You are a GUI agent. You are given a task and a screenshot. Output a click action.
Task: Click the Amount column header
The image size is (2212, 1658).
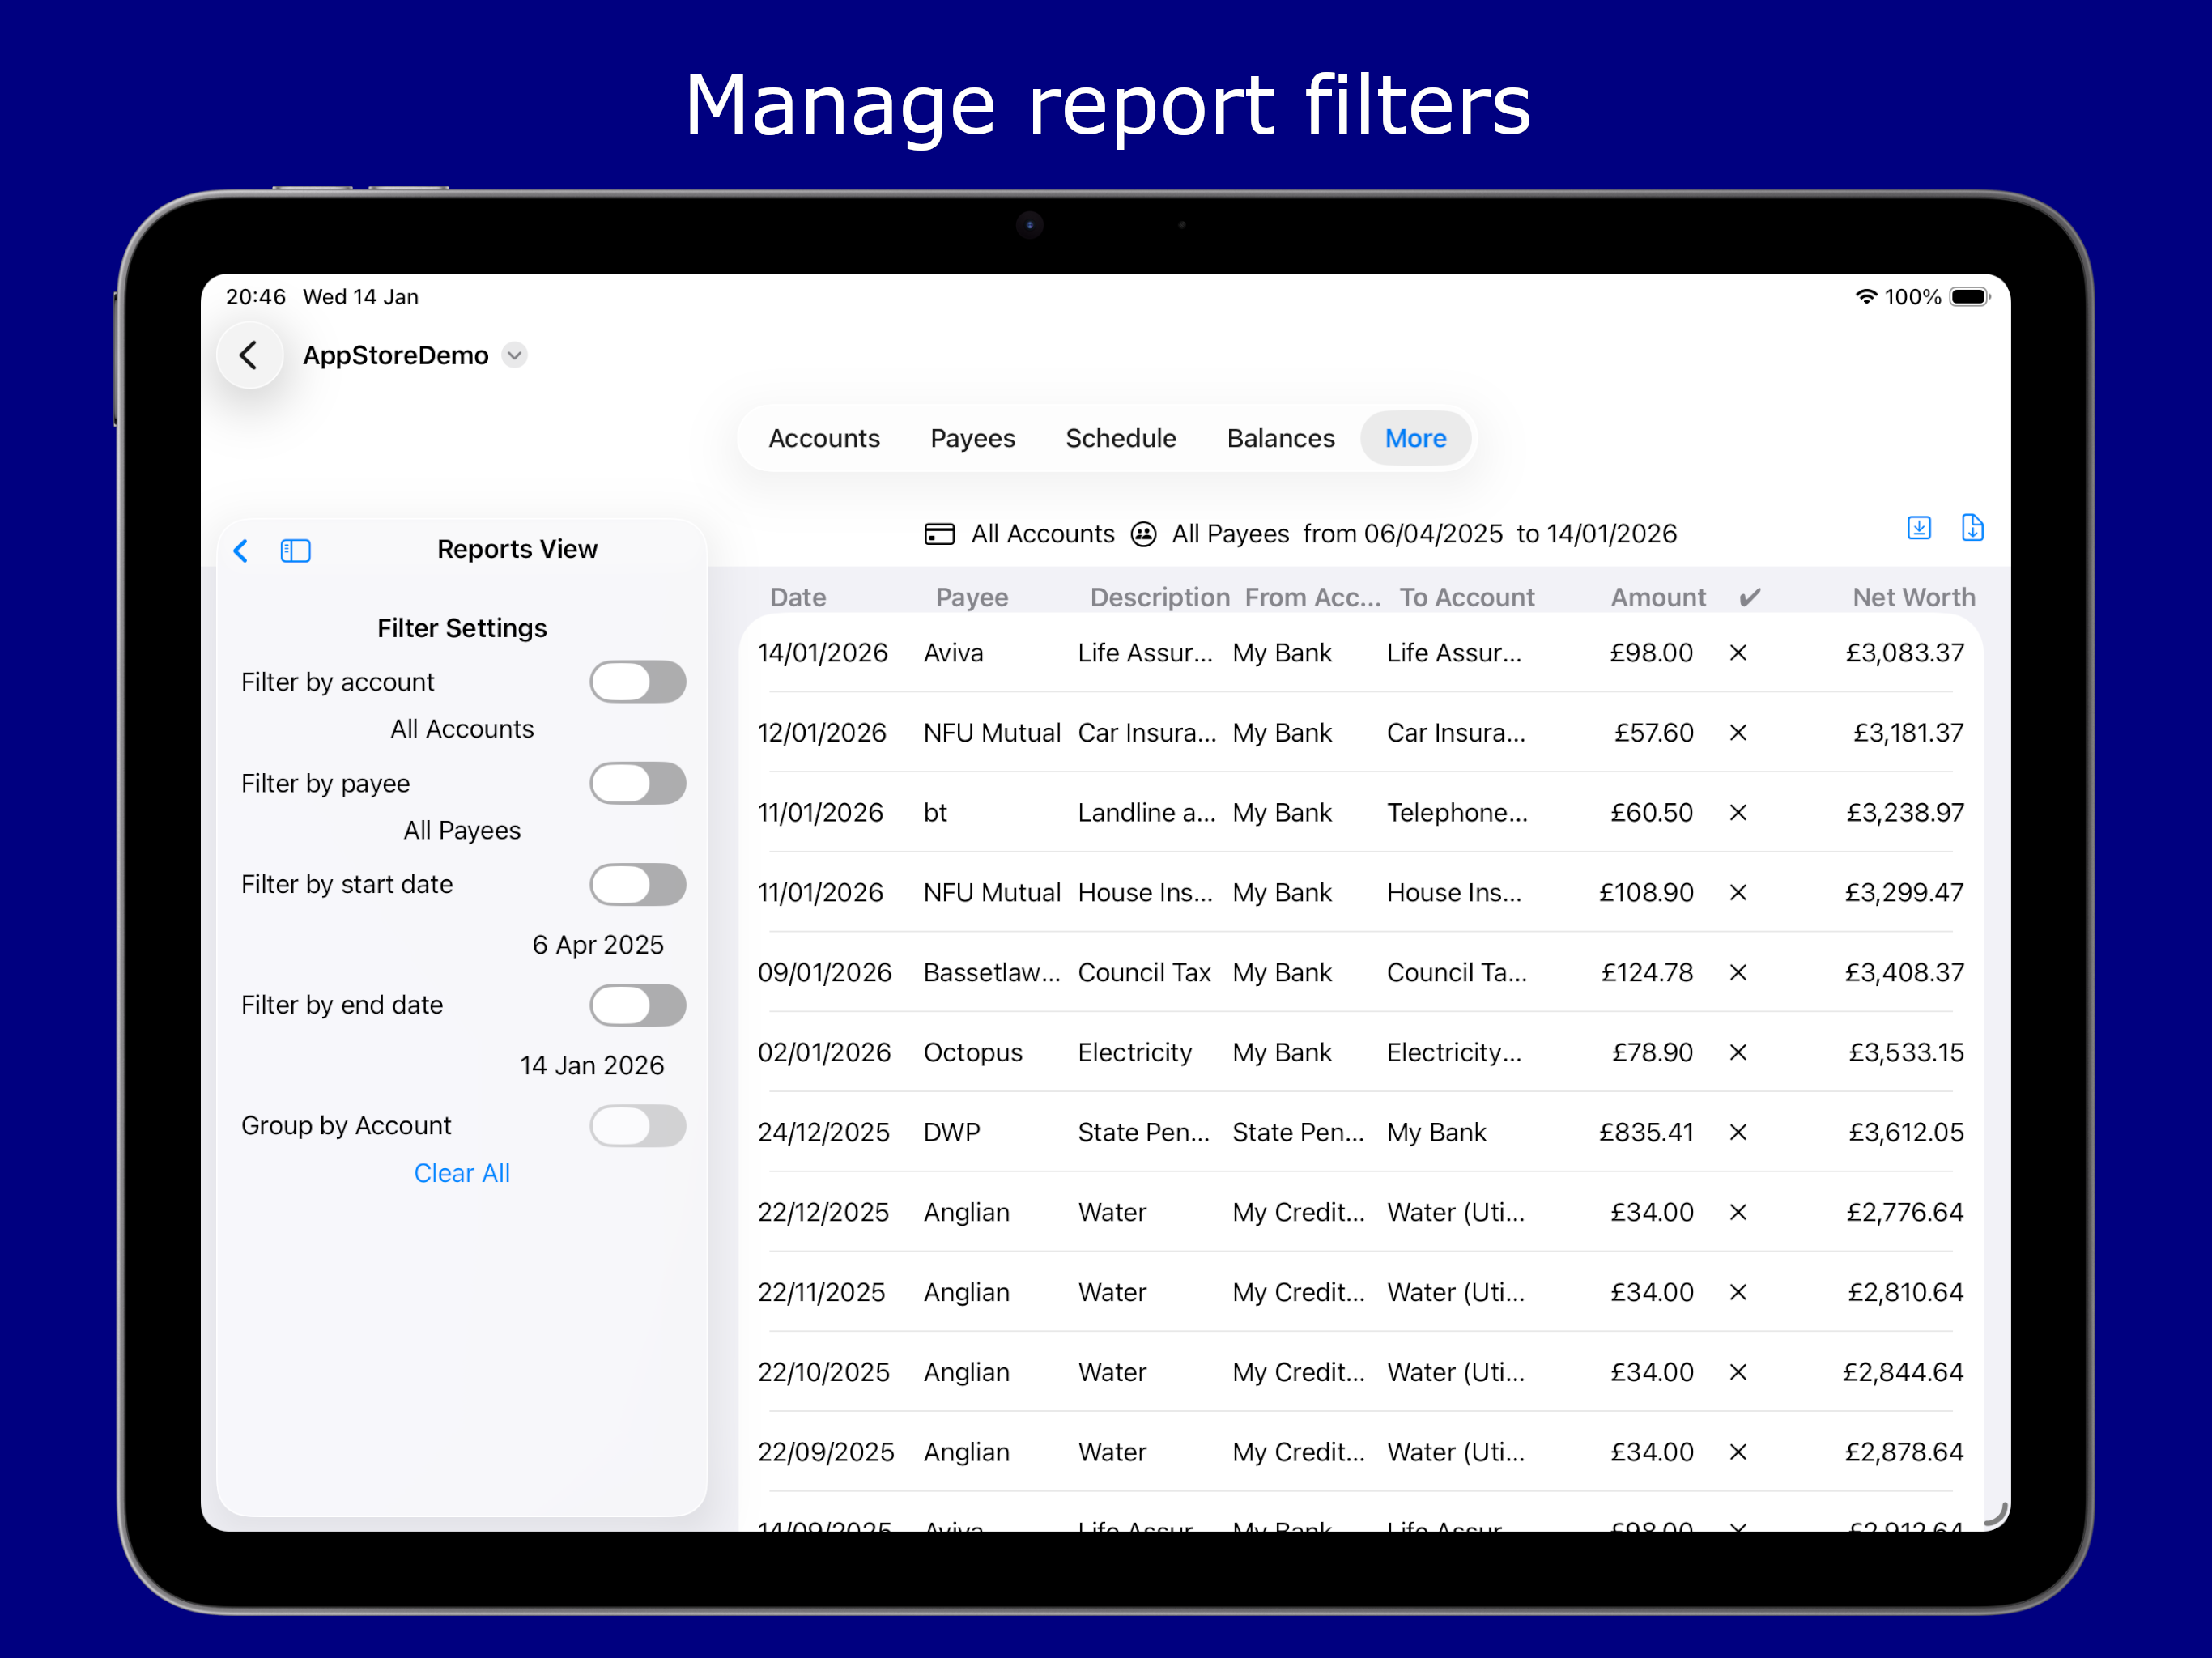(1658, 597)
